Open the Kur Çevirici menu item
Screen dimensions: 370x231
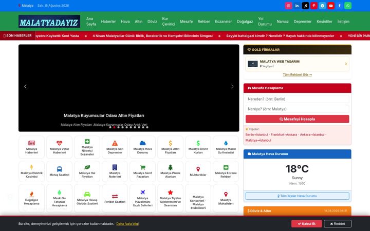point(169,22)
